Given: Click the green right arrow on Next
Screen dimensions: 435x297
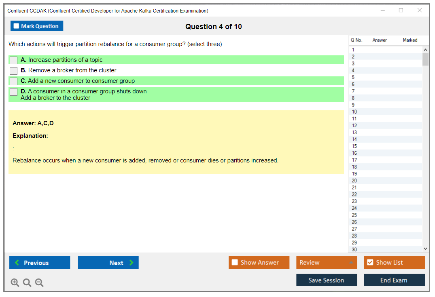Looking at the screenshot, I should pyautogui.click(x=131, y=263).
